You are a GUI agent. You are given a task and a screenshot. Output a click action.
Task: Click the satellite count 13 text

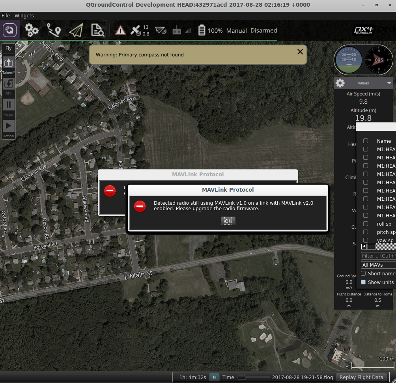[x=146, y=27]
